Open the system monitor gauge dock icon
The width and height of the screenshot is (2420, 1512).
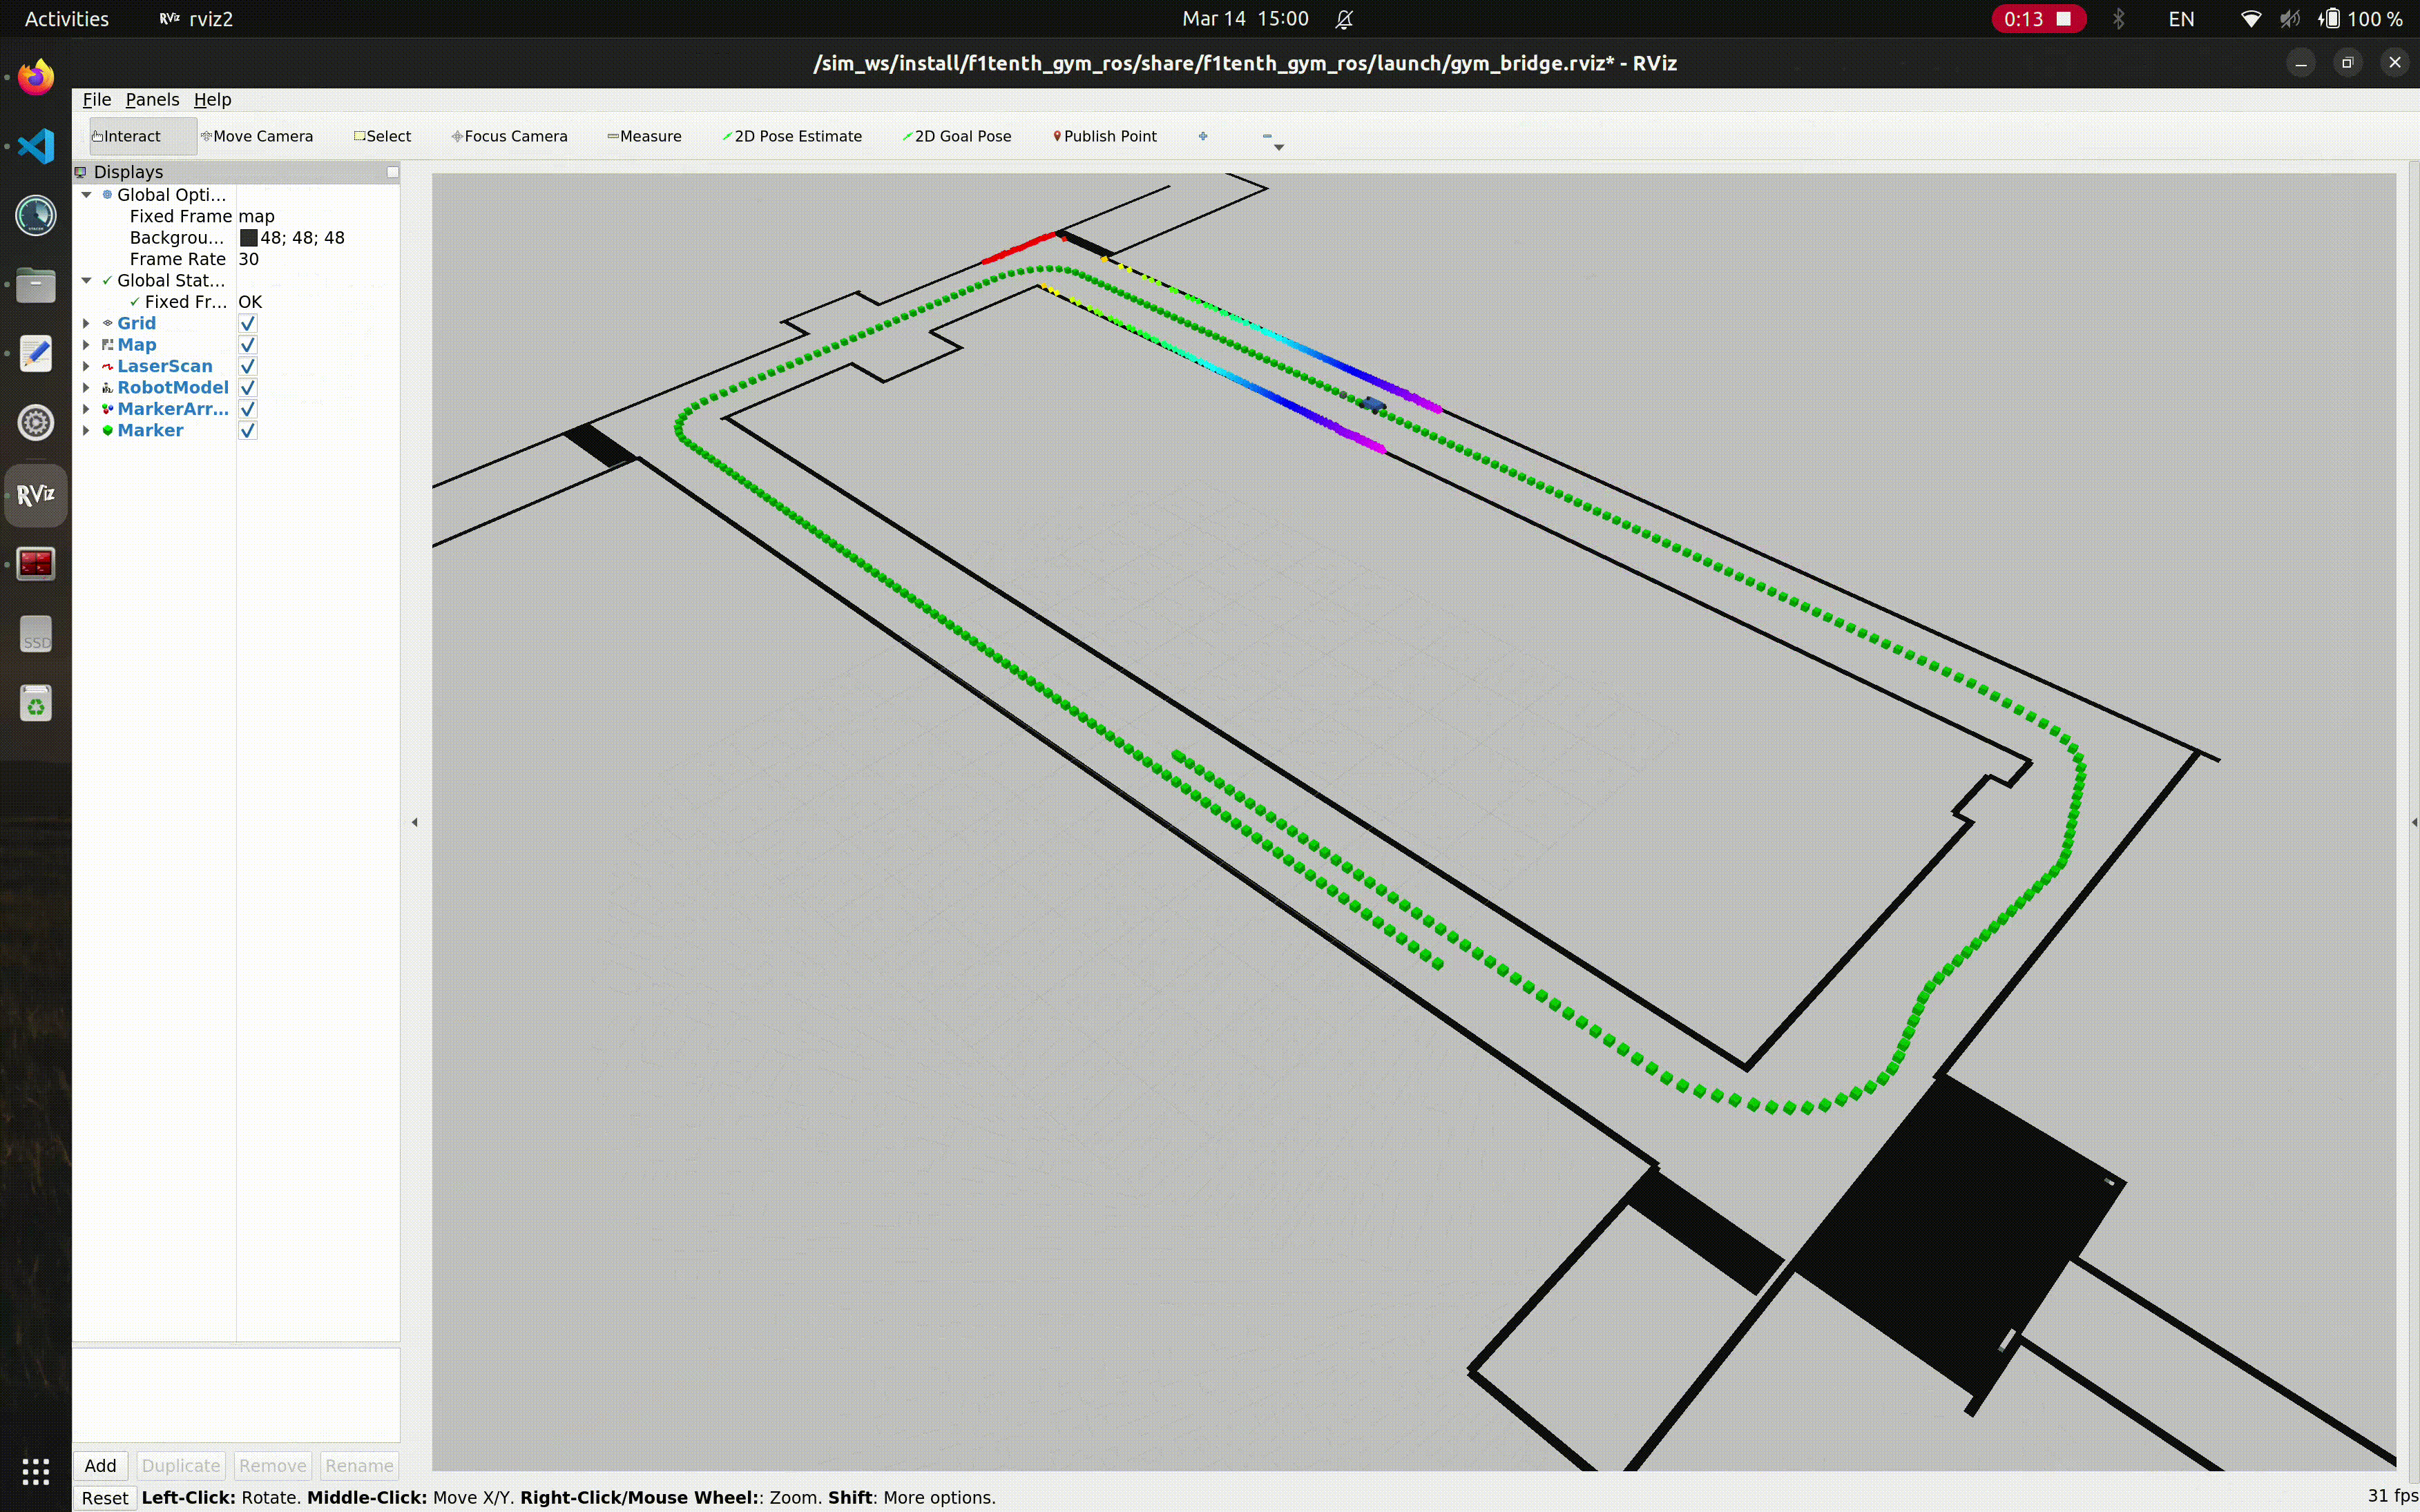pos(36,215)
